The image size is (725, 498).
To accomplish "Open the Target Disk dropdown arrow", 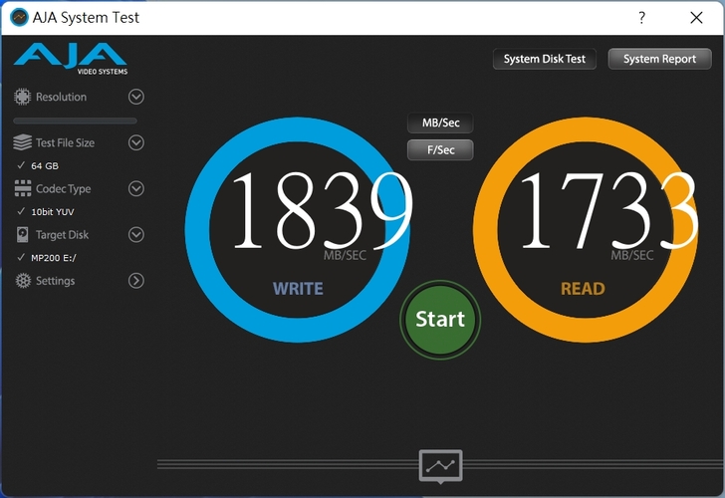I will (x=136, y=235).
